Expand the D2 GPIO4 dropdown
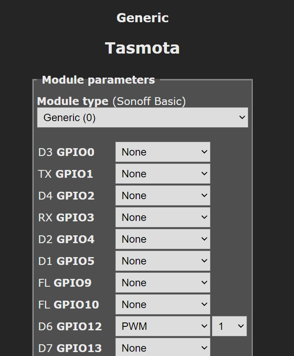This screenshot has height=356, width=294. pos(163,239)
